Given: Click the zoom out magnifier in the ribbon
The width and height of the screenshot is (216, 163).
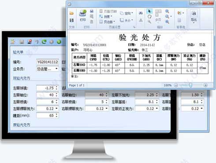Looking at the screenshot, I should click(167, 11).
